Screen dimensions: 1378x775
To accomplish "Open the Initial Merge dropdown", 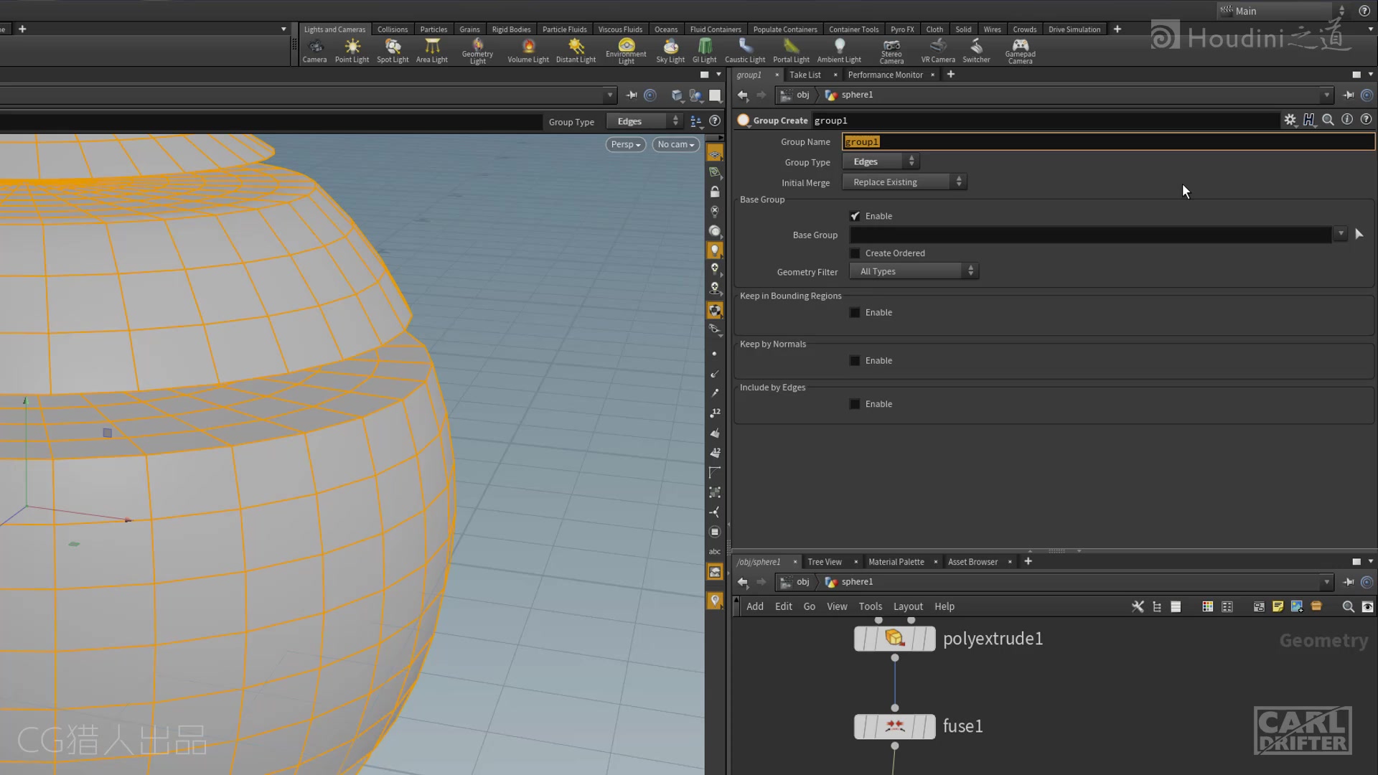I will tap(905, 182).
